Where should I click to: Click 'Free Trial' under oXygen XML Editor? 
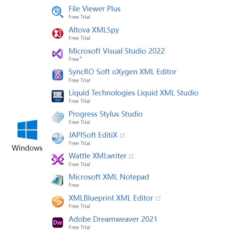pos(79,80)
